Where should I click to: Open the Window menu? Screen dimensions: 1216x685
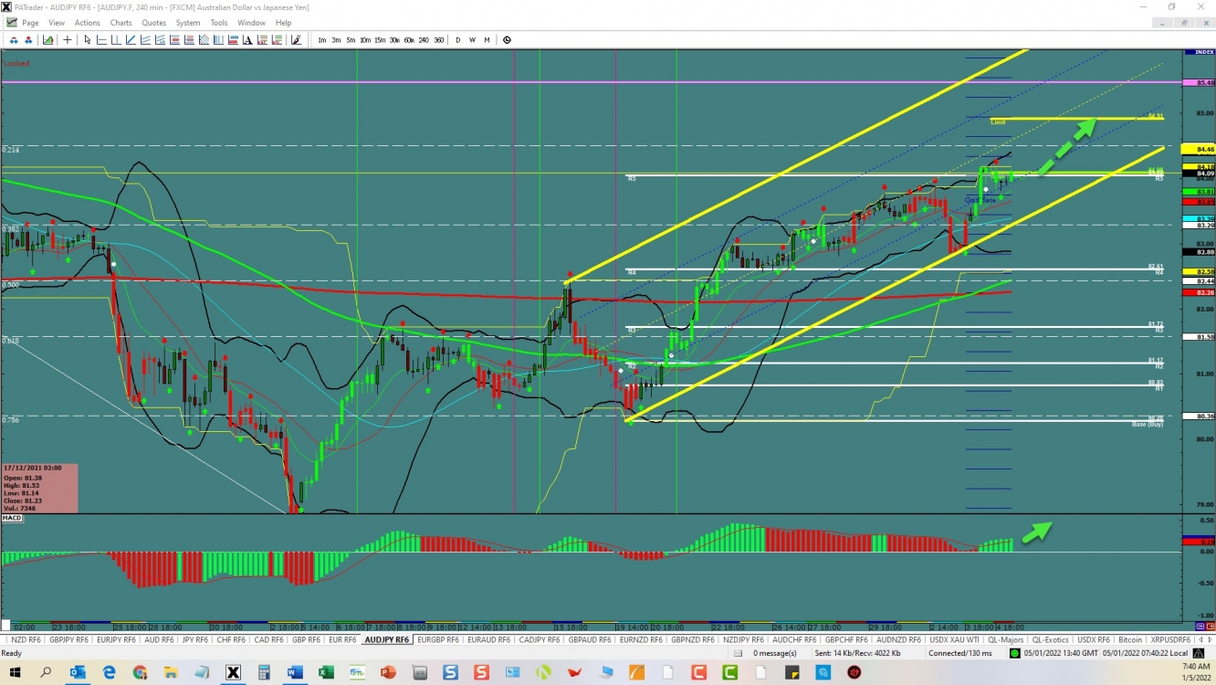[251, 23]
